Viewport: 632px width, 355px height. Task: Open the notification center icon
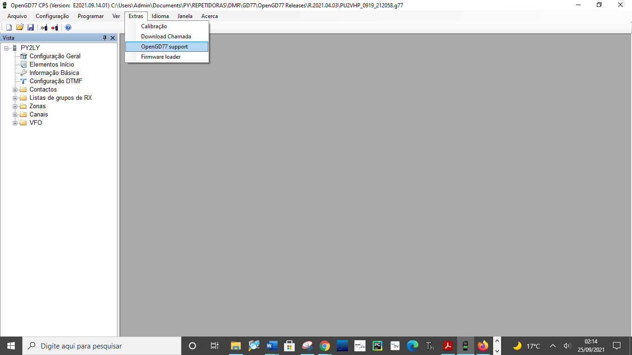pos(617,346)
